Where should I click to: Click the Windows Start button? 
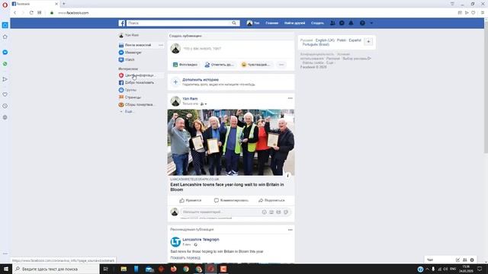[6, 269]
